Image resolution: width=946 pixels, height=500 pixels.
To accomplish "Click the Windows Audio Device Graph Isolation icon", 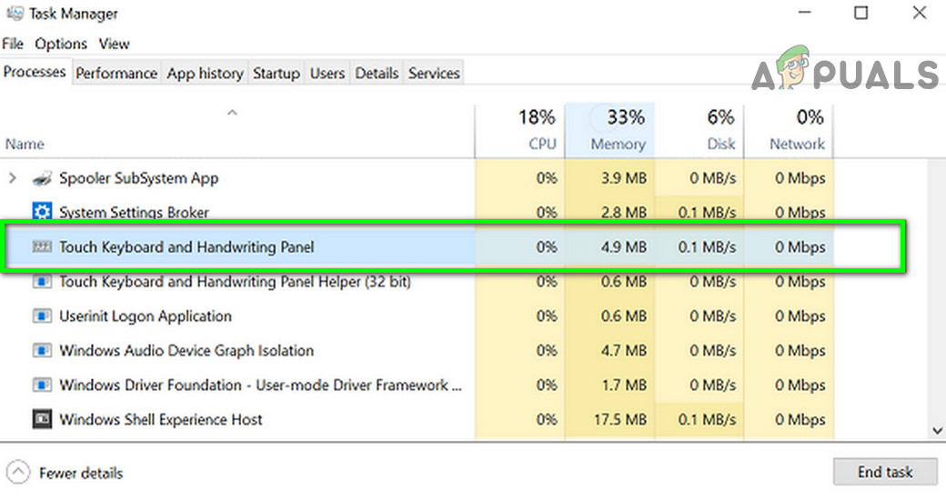I will 42,351.
